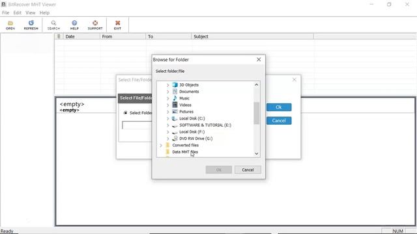Viewport: 417px width, 234px height.
Task: Open the View menu
Action: point(31,13)
